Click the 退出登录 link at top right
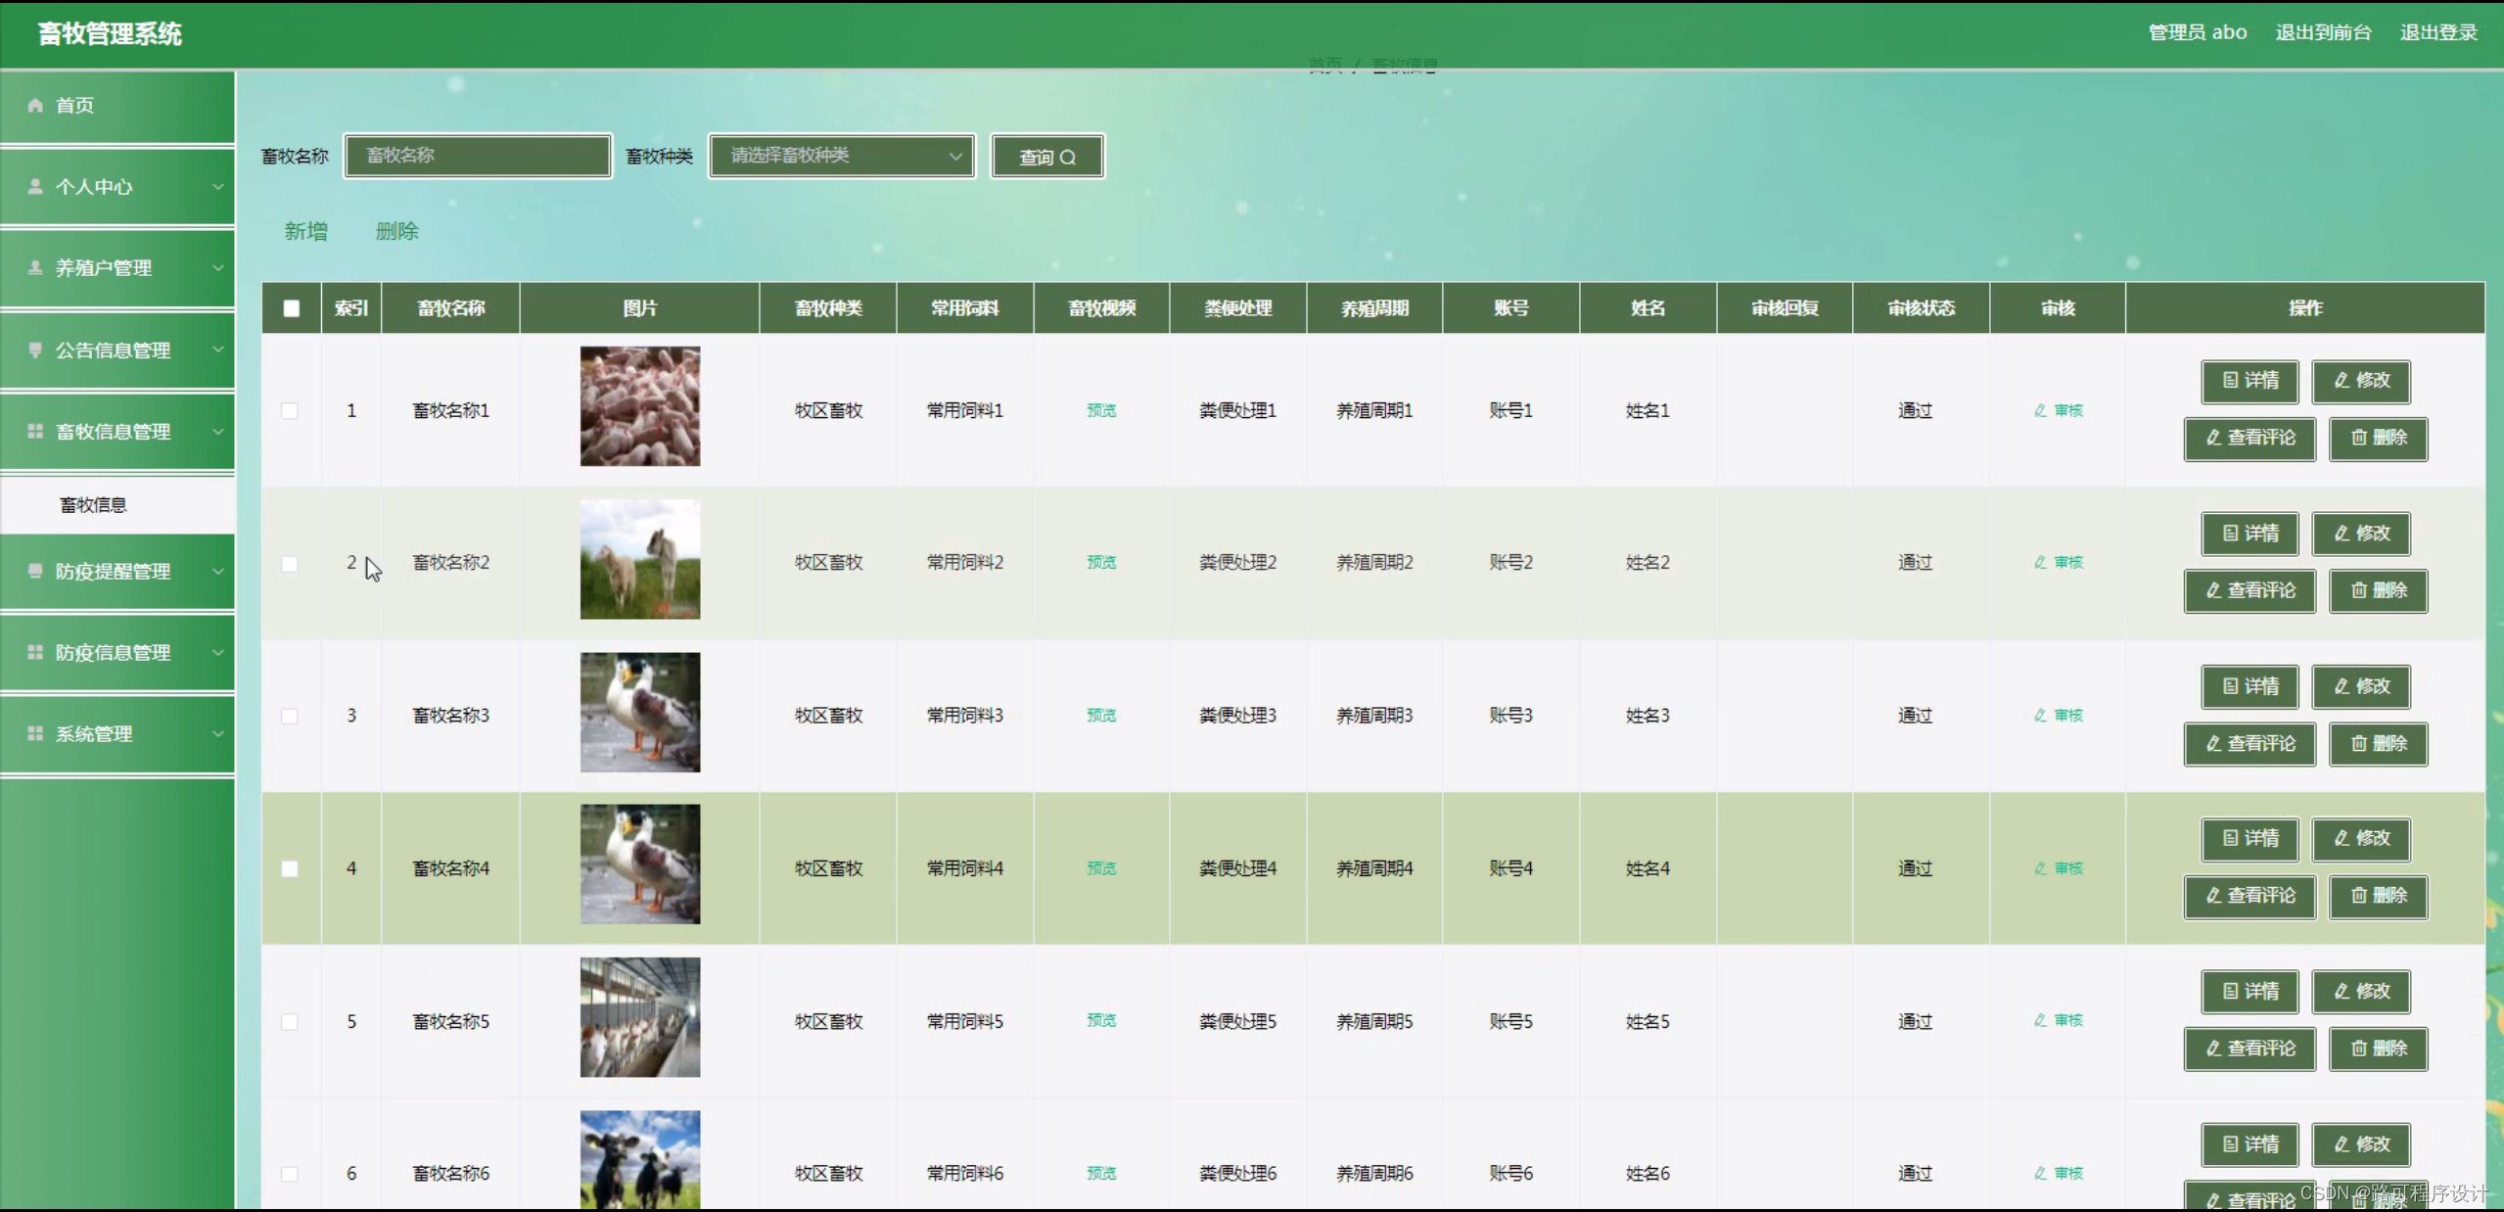 [2437, 32]
